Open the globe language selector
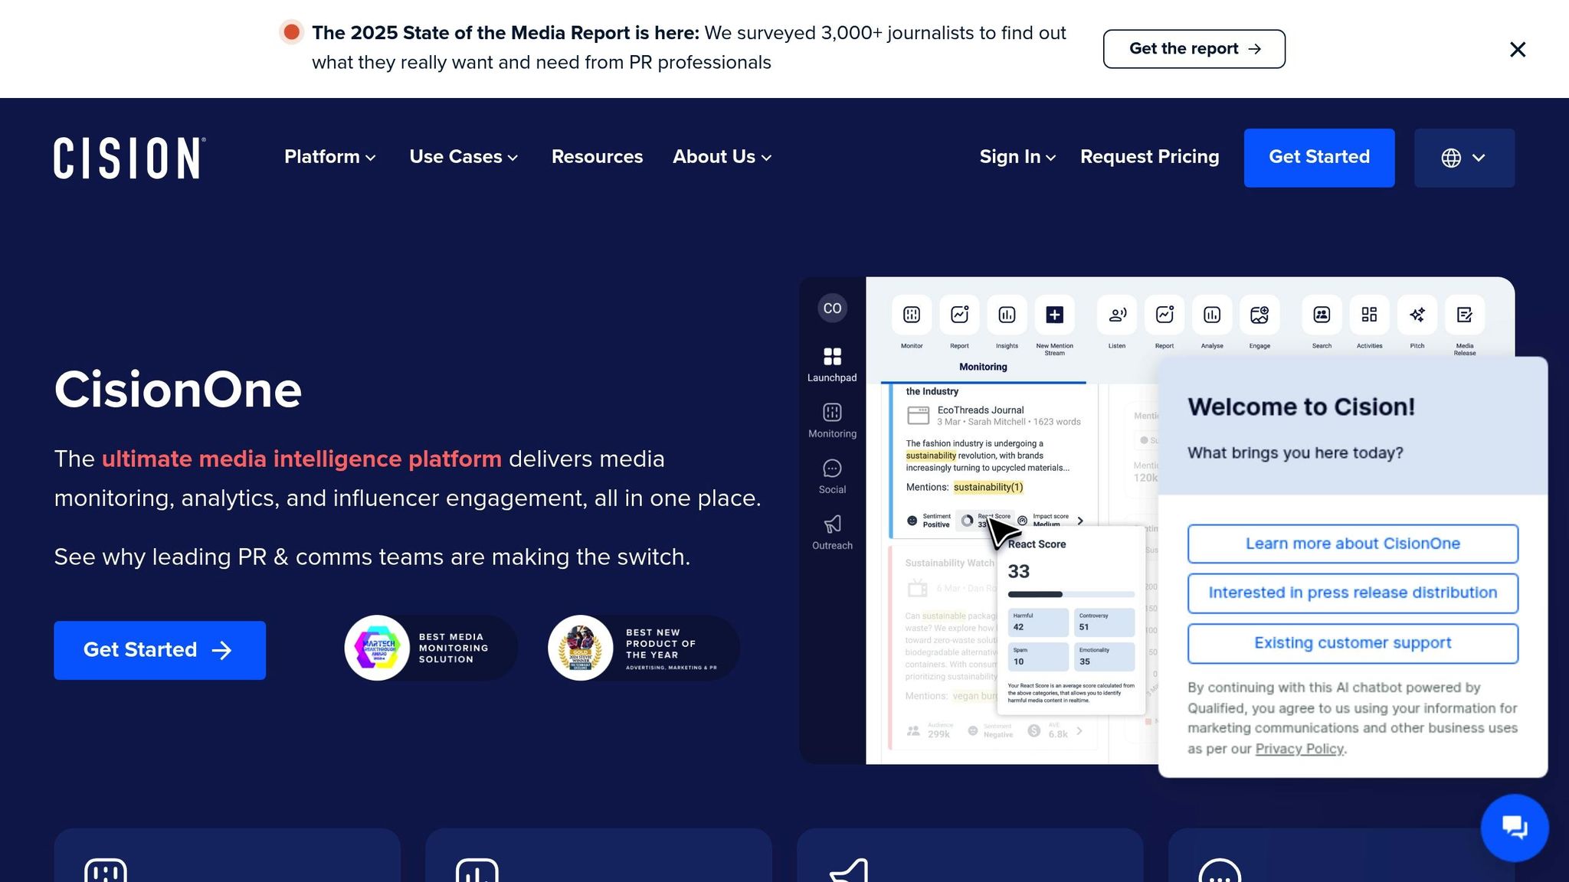Viewport: 1569px width, 882px height. point(1464,158)
